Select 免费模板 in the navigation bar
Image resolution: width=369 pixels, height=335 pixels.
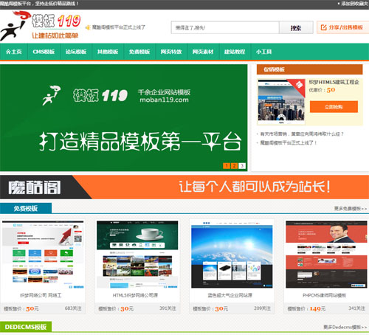139,52
